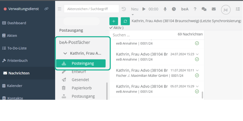This screenshot has height=121, width=243.
Task: Activate the microphone dictation icon
Action: pyautogui.click(x=165, y=9)
